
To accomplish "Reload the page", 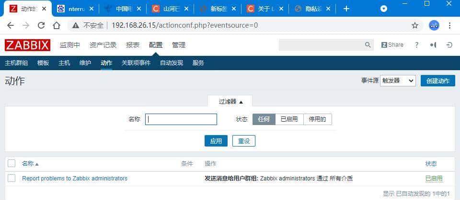I will click(41, 25).
